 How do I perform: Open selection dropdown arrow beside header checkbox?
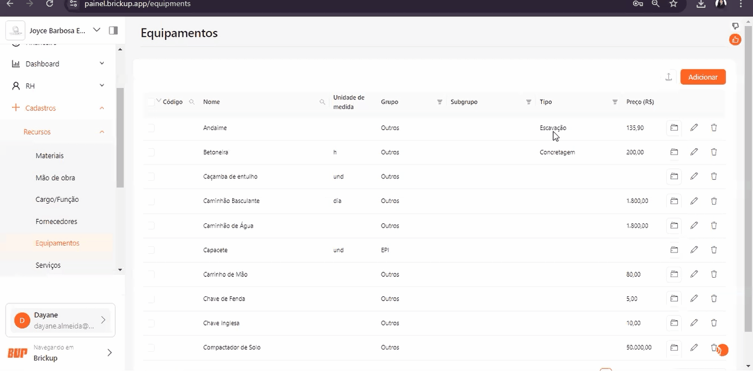[x=159, y=100]
